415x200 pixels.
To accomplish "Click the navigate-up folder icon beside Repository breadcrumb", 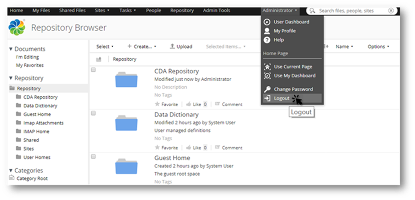I will 99,59.
